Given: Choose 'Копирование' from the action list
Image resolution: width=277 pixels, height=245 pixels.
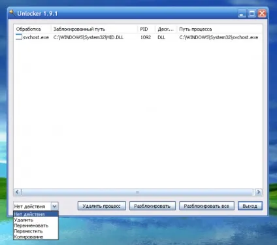Looking at the screenshot, I should 36,237.
